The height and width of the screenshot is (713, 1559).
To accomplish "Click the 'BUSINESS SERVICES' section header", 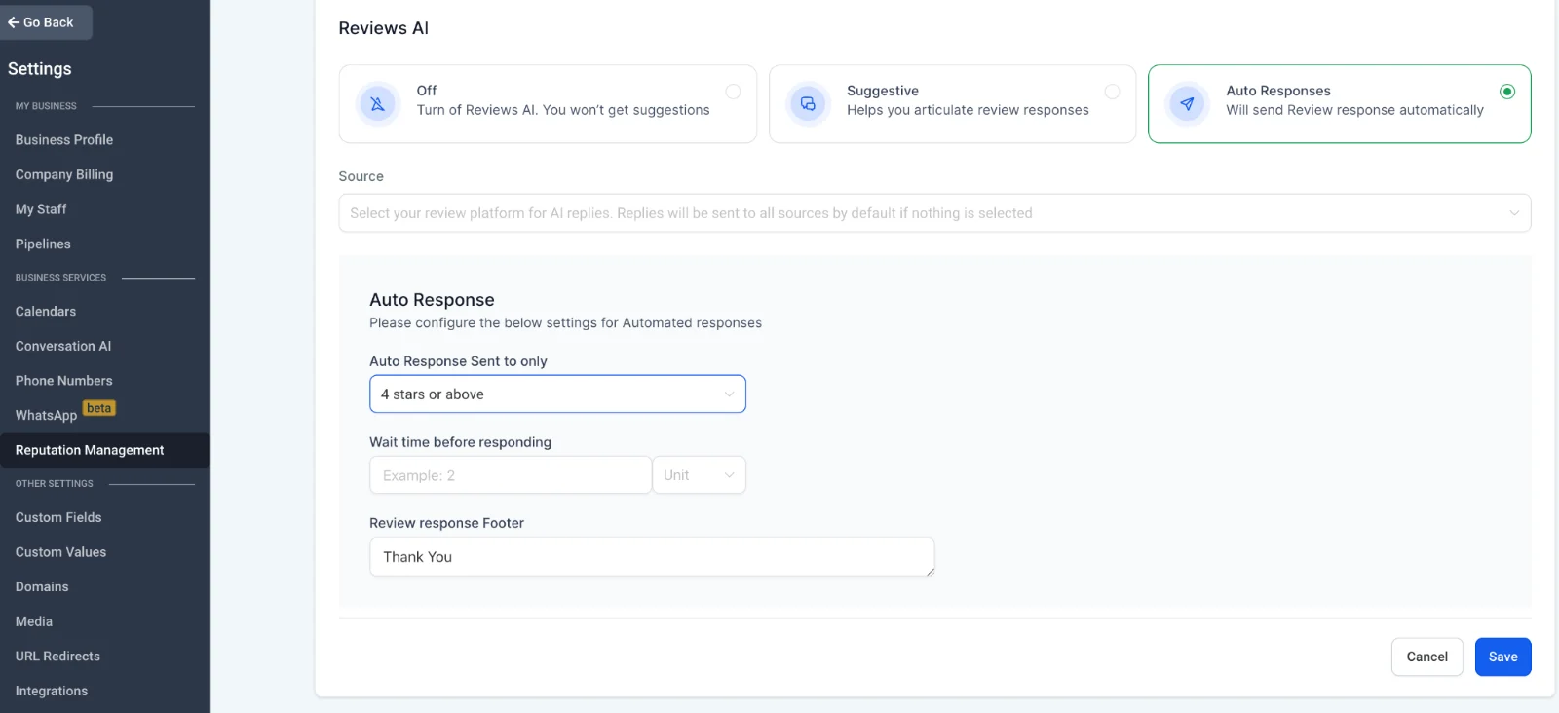I will (x=60, y=278).
